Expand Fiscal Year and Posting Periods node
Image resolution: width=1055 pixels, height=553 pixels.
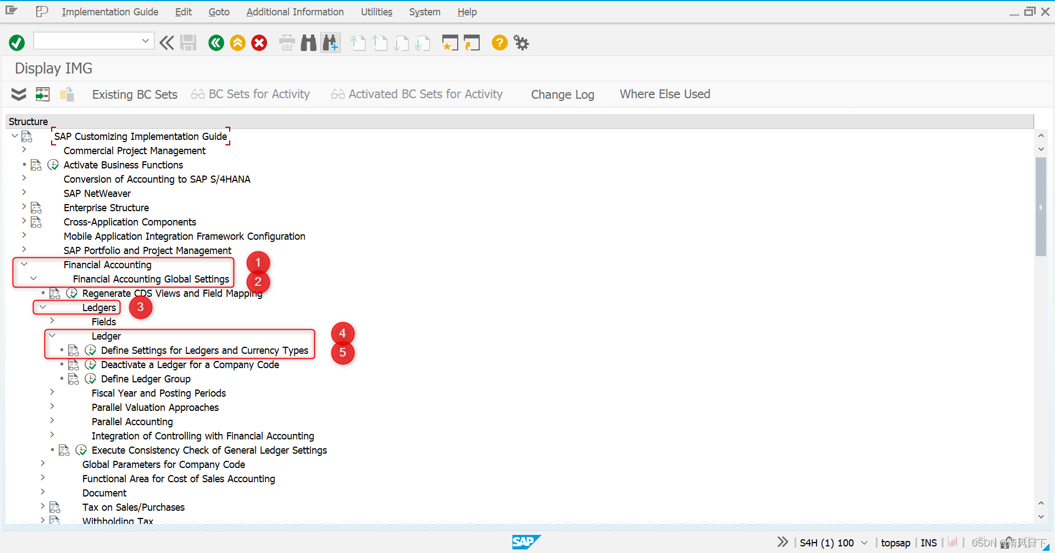[x=52, y=392]
